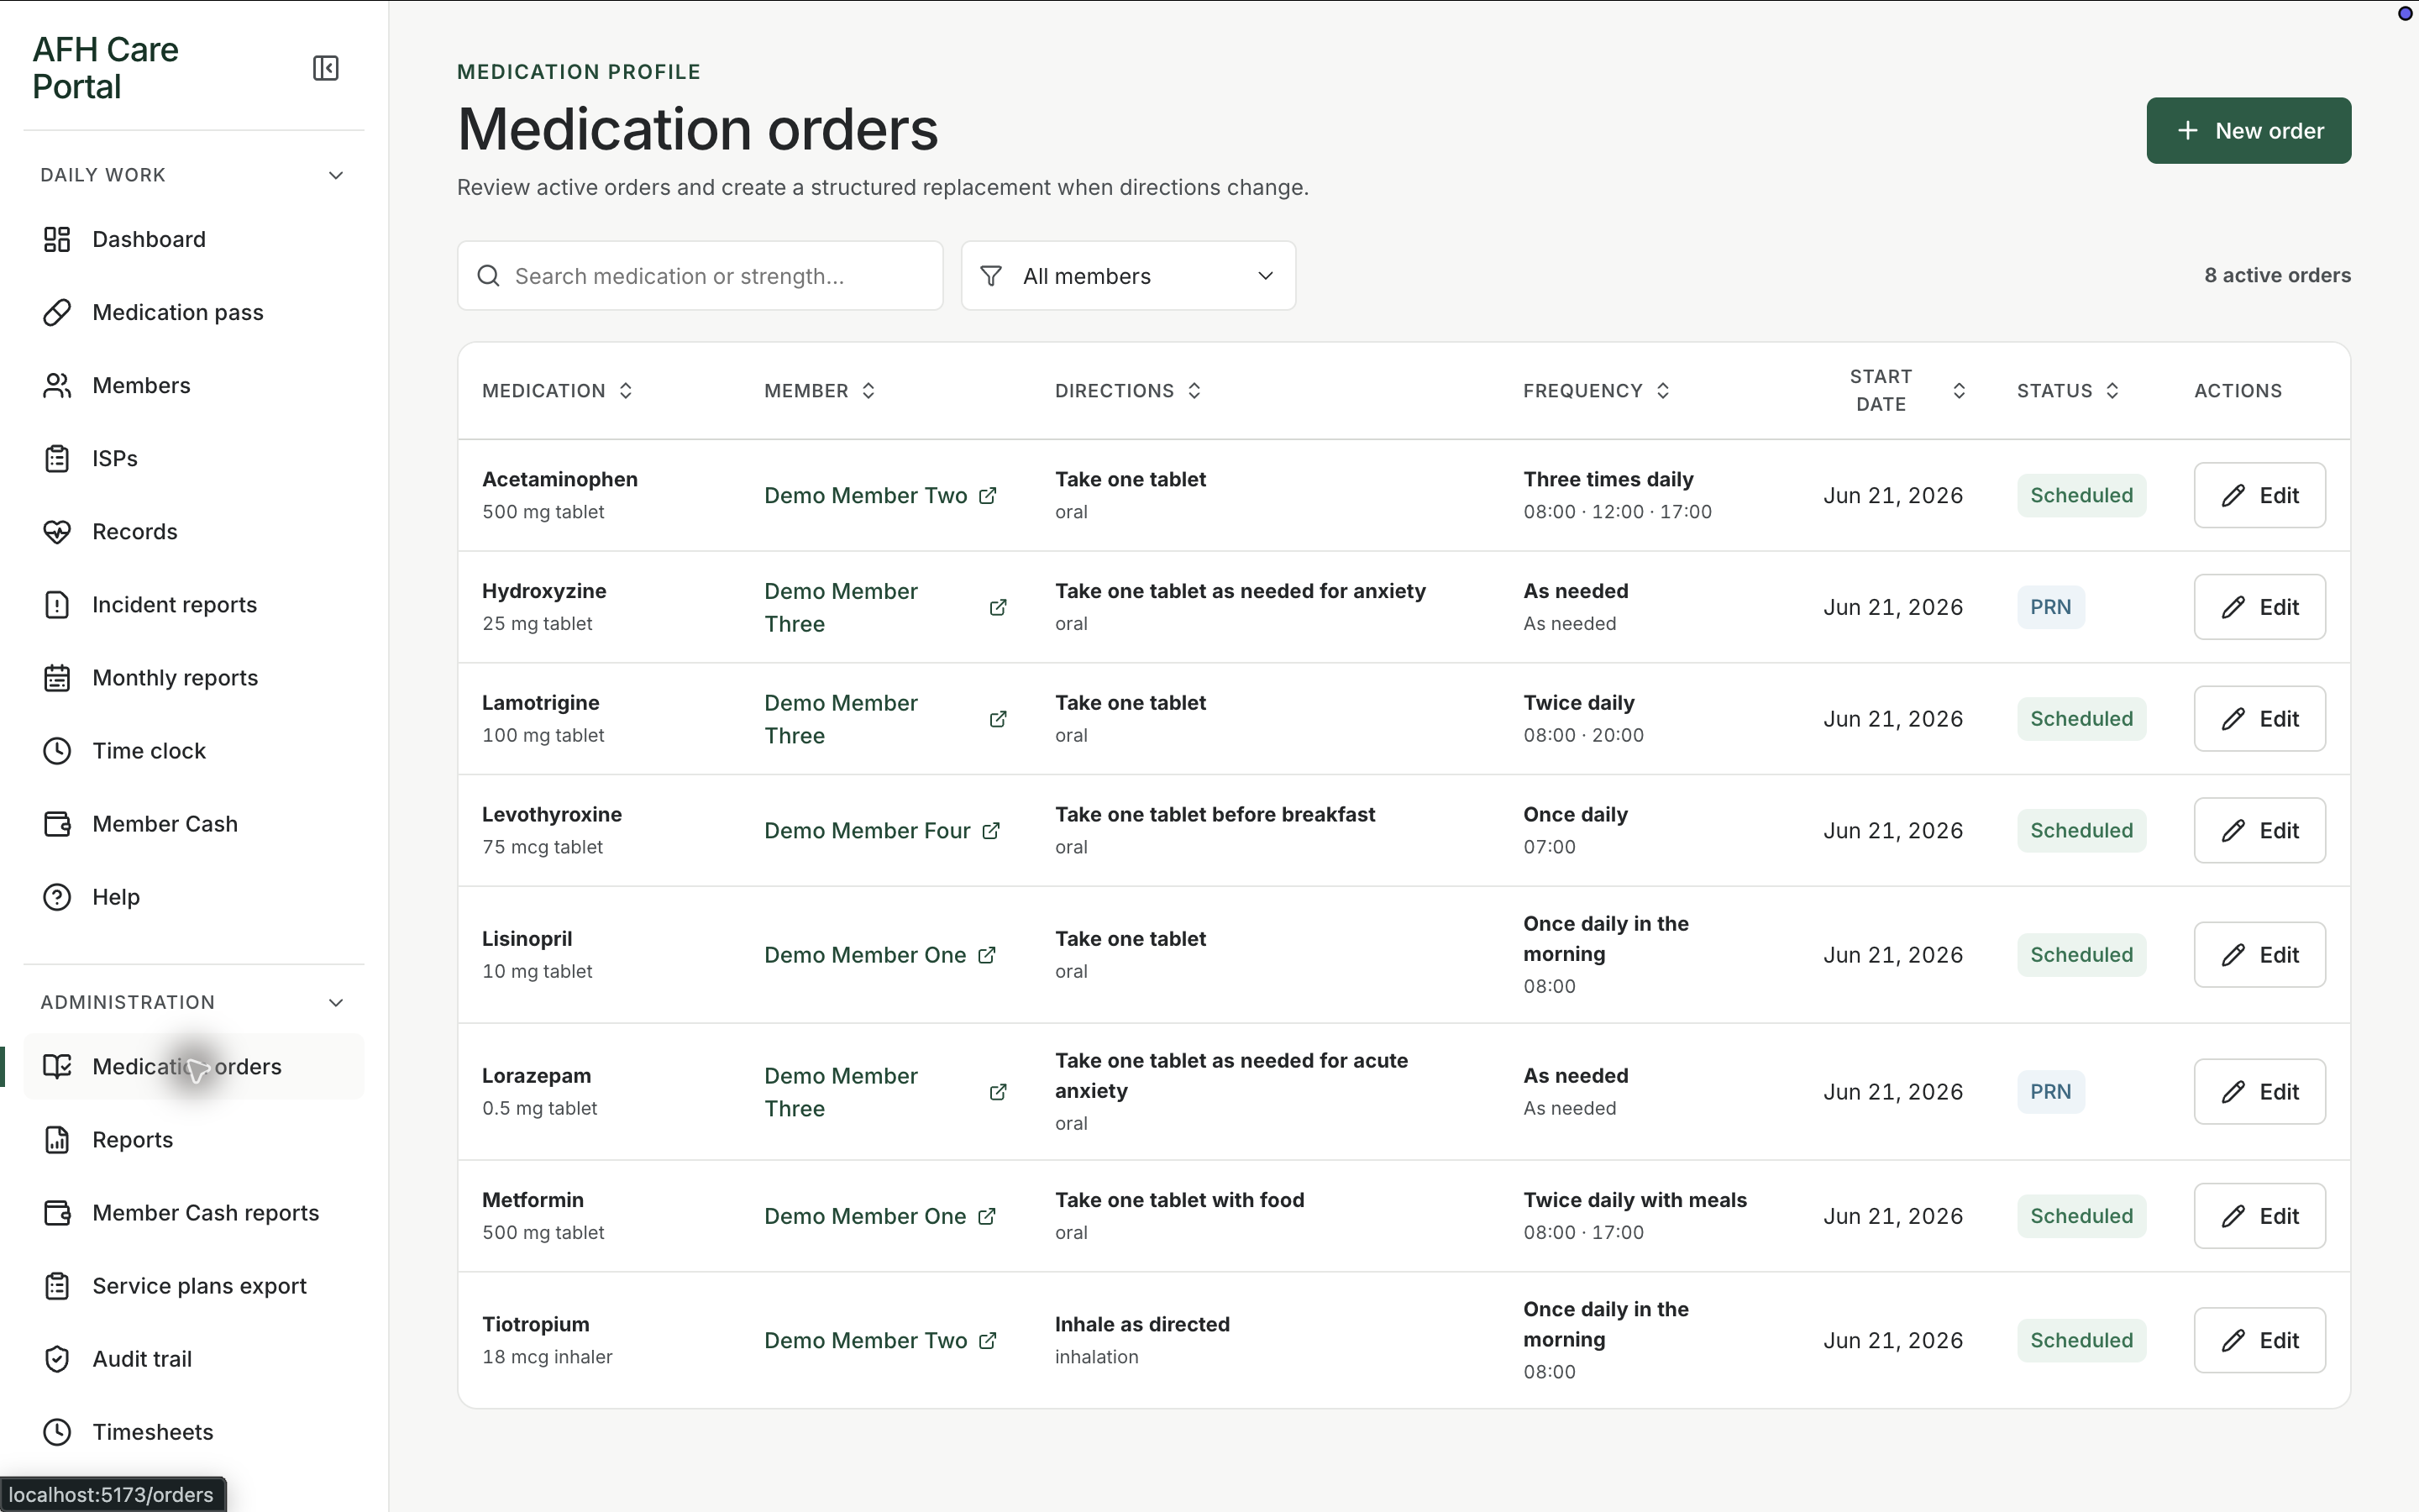The image size is (2419, 1512).
Task: Edit the Lorazepam order
Action: [2259, 1092]
